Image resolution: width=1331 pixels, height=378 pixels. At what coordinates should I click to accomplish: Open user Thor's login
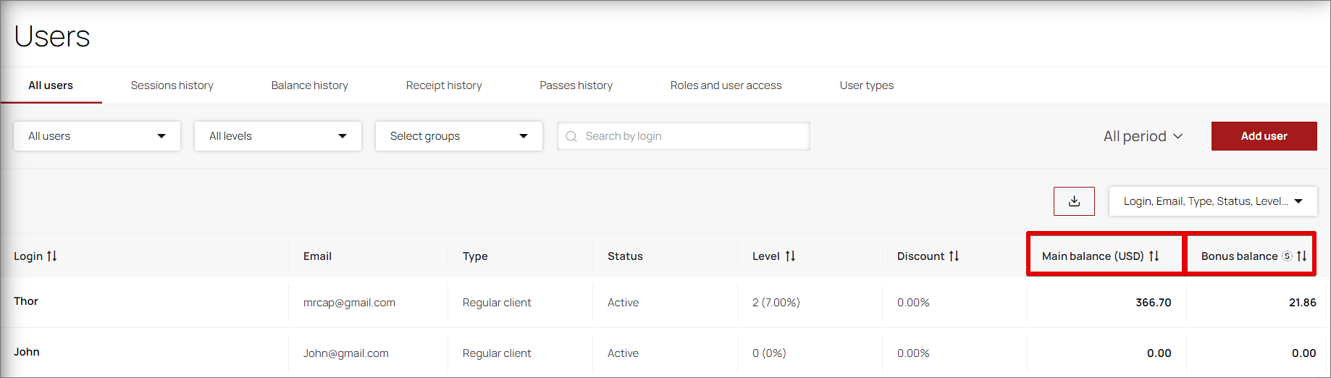coord(26,301)
